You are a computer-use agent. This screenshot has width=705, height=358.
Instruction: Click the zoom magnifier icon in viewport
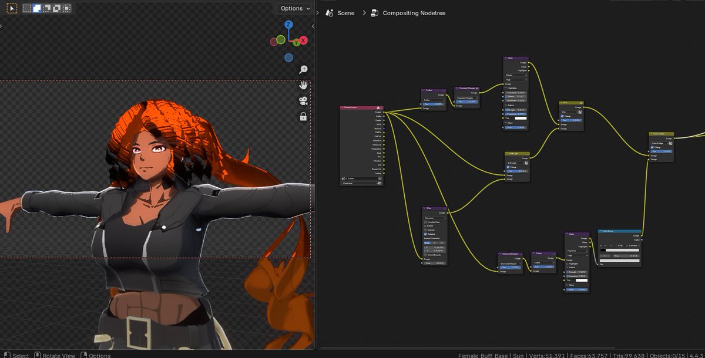[303, 70]
